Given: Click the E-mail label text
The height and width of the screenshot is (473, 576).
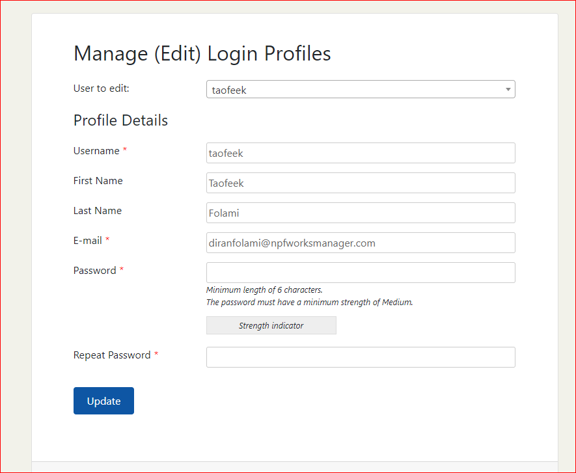Looking at the screenshot, I should click(x=87, y=241).
